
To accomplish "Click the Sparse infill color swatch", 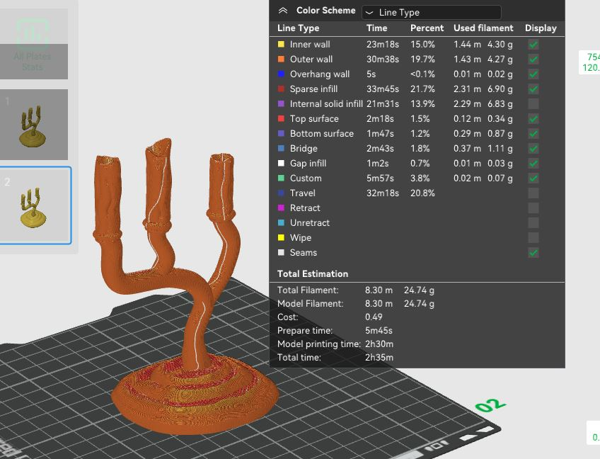I will [281, 89].
